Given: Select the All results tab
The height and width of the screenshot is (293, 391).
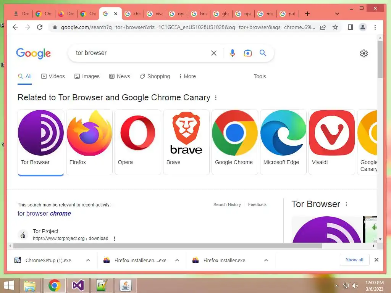Looking at the screenshot, I should tap(25, 76).
